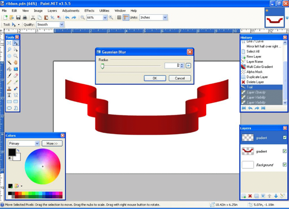289x209 pixels.
Task: Delete layer using red X in Layers panel
Action: pyautogui.click(x=250, y=196)
